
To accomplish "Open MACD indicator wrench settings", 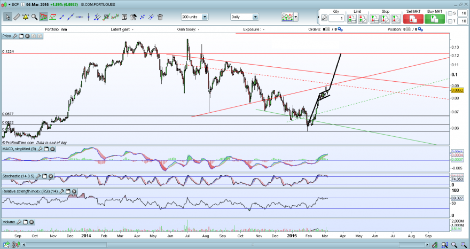I will [x=40, y=149].
